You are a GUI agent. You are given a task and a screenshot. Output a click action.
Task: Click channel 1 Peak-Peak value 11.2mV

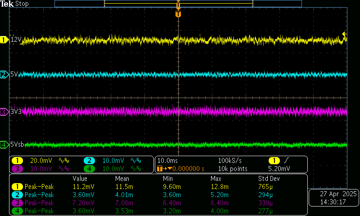coord(83,187)
